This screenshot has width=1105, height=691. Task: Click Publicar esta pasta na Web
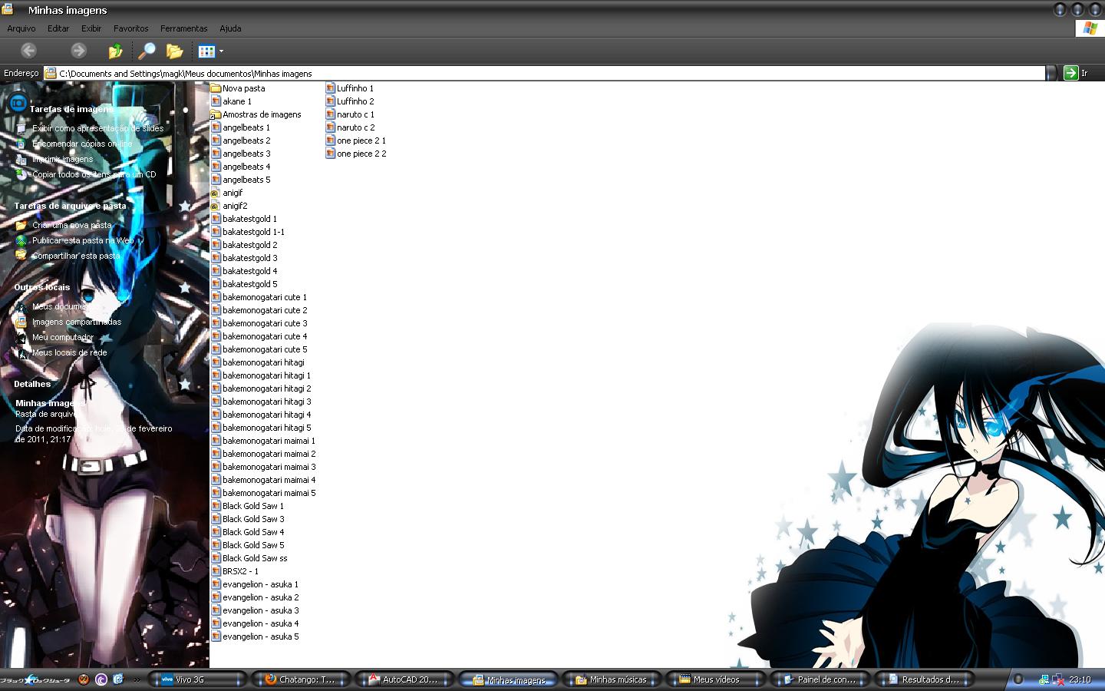tap(83, 240)
